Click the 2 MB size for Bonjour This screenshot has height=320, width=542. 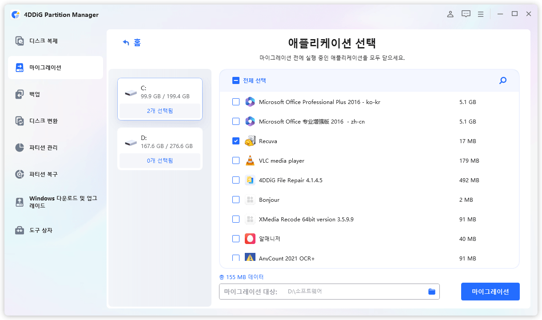(466, 200)
